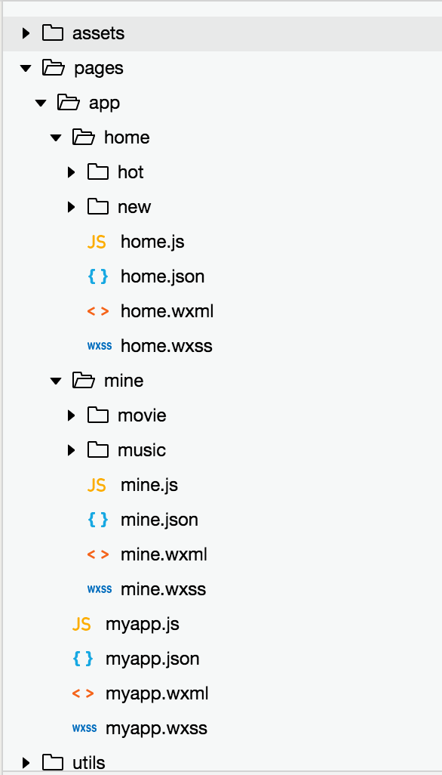Expand the music folder triangle

[x=71, y=450]
